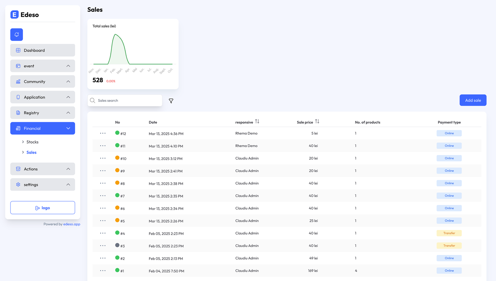Viewport: 496px width, 281px height.
Task: Select Sales submenu item
Action: [x=31, y=152]
